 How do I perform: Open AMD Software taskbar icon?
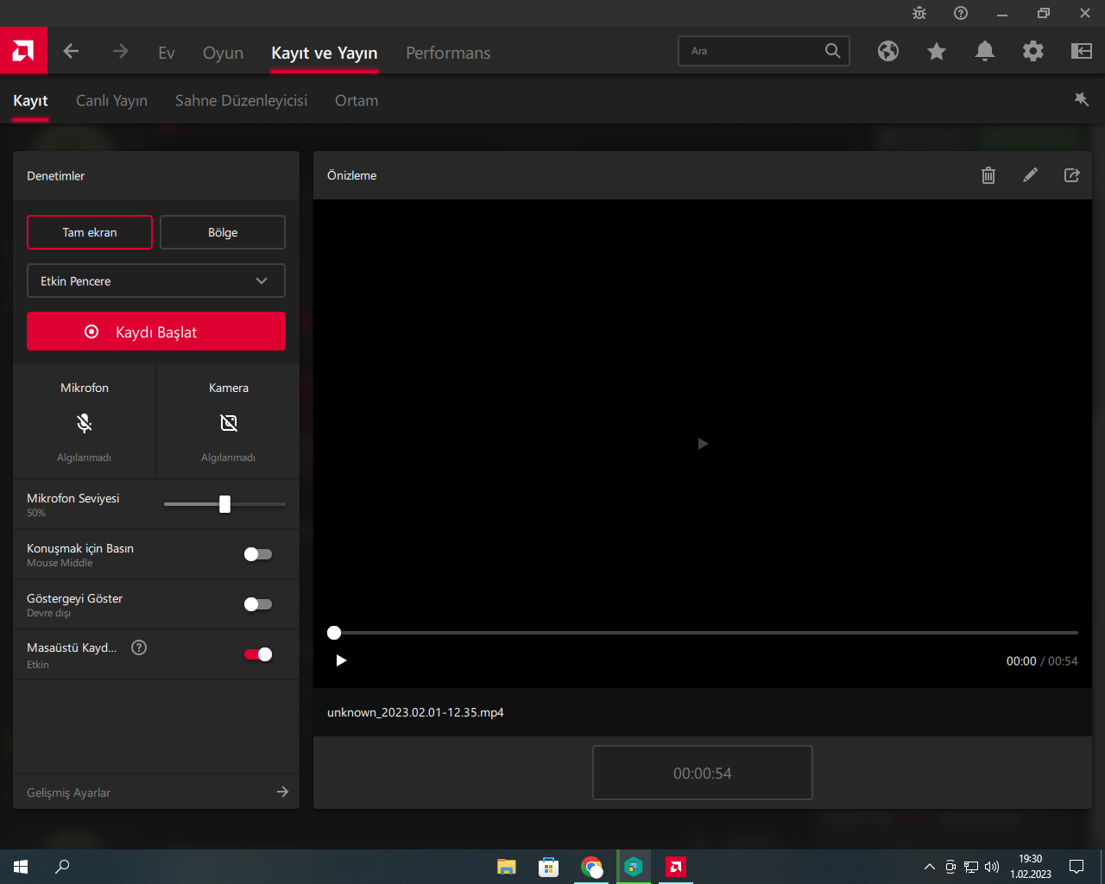point(676,867)
